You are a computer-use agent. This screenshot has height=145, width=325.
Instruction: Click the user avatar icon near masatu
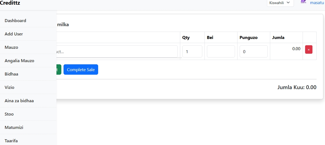(x=303, y=2)
